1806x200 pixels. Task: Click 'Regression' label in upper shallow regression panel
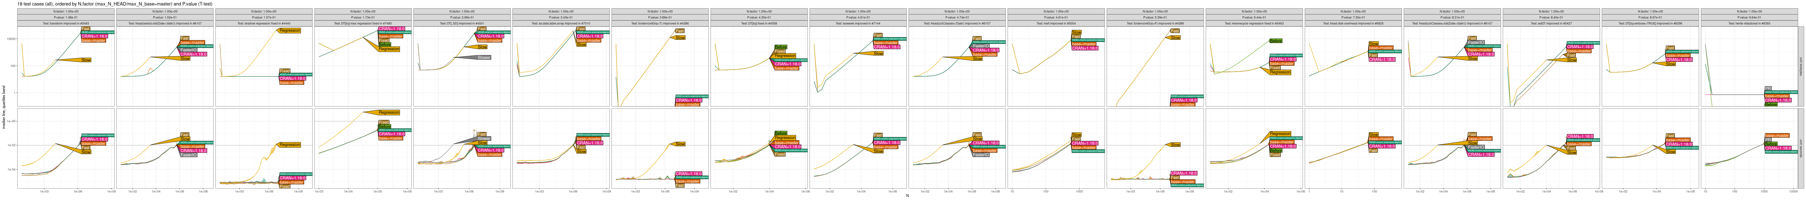pyautogui.click(x=289, y=31)
